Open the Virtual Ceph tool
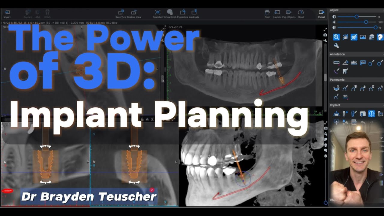Image resolution: width=384 pixels, height=216 pixels. pyautogui.click(x=170, y=14)
